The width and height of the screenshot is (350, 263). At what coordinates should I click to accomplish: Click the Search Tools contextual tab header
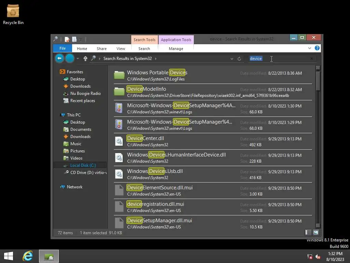click(x=145, y=40)
